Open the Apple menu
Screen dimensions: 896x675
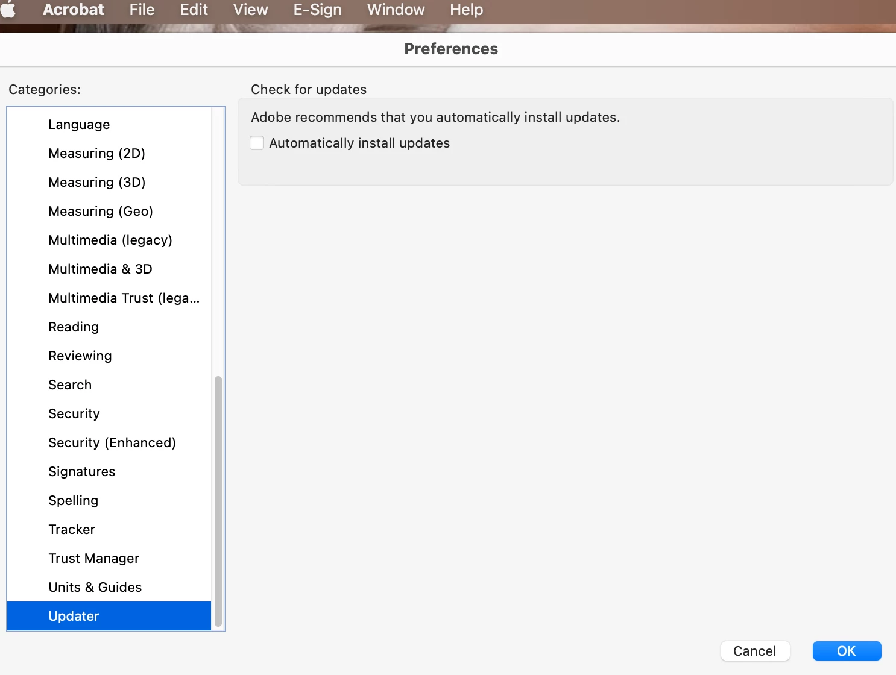coord(8,10)
